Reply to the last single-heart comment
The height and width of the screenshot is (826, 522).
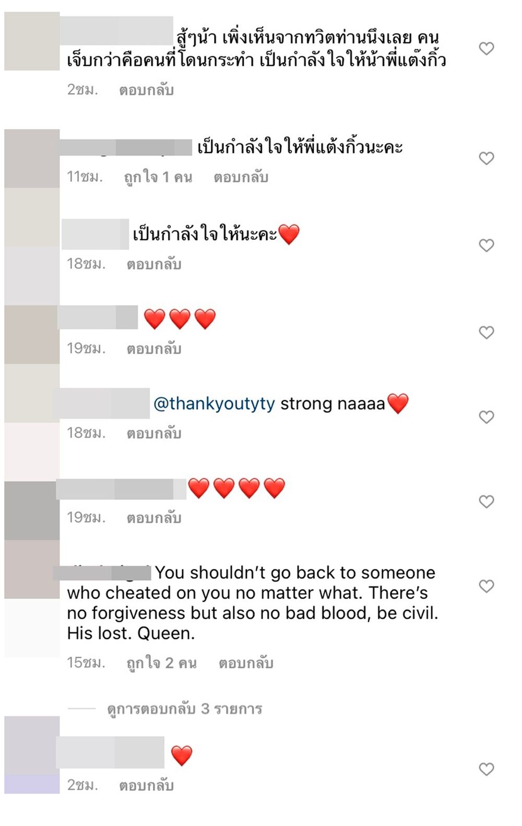pyautogui.click(x=146, y=785)
